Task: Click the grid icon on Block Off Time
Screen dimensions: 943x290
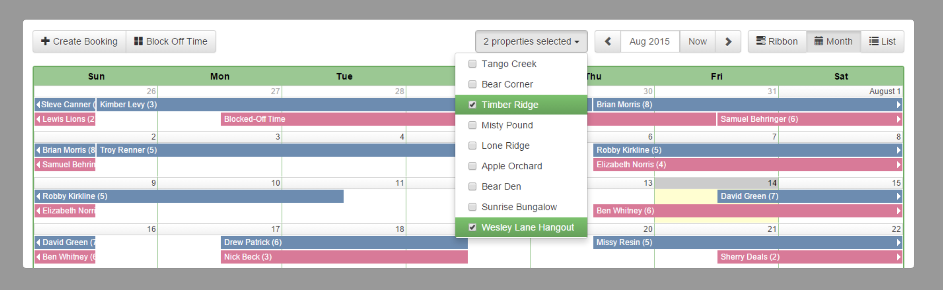Action: pyautogui.click(x=138, y=41)
